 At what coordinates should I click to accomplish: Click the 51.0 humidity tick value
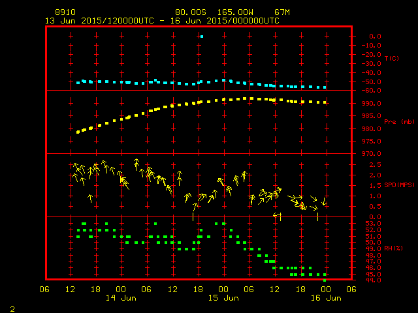point(373,237)
